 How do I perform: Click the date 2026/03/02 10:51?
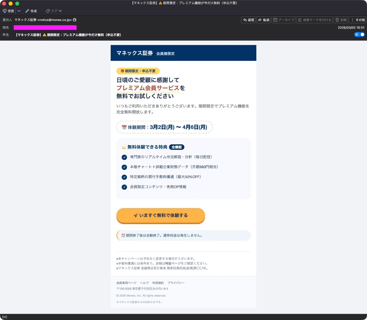click(351, 28)
